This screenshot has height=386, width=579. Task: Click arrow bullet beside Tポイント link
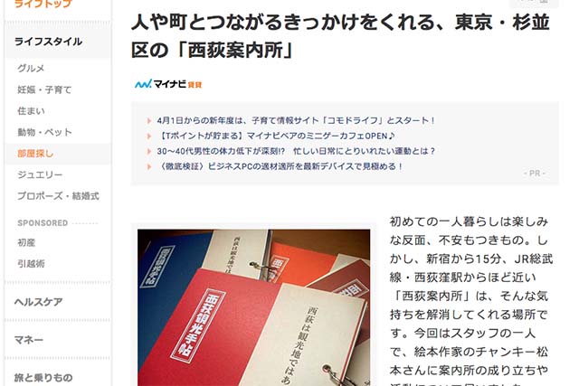tap(149, 137)
